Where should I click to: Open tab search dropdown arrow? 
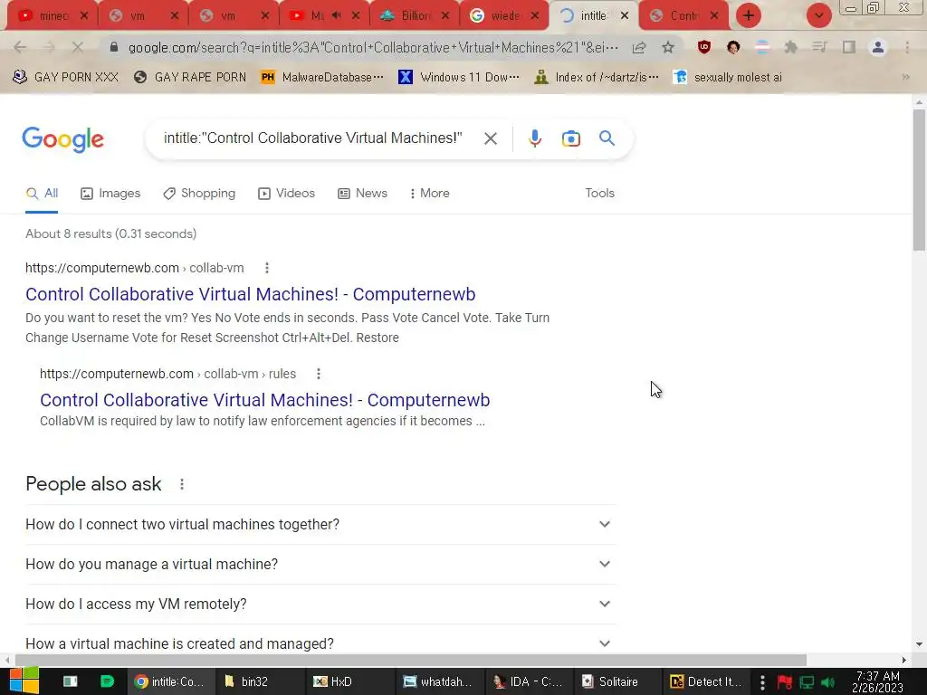[x=818, y=15]
